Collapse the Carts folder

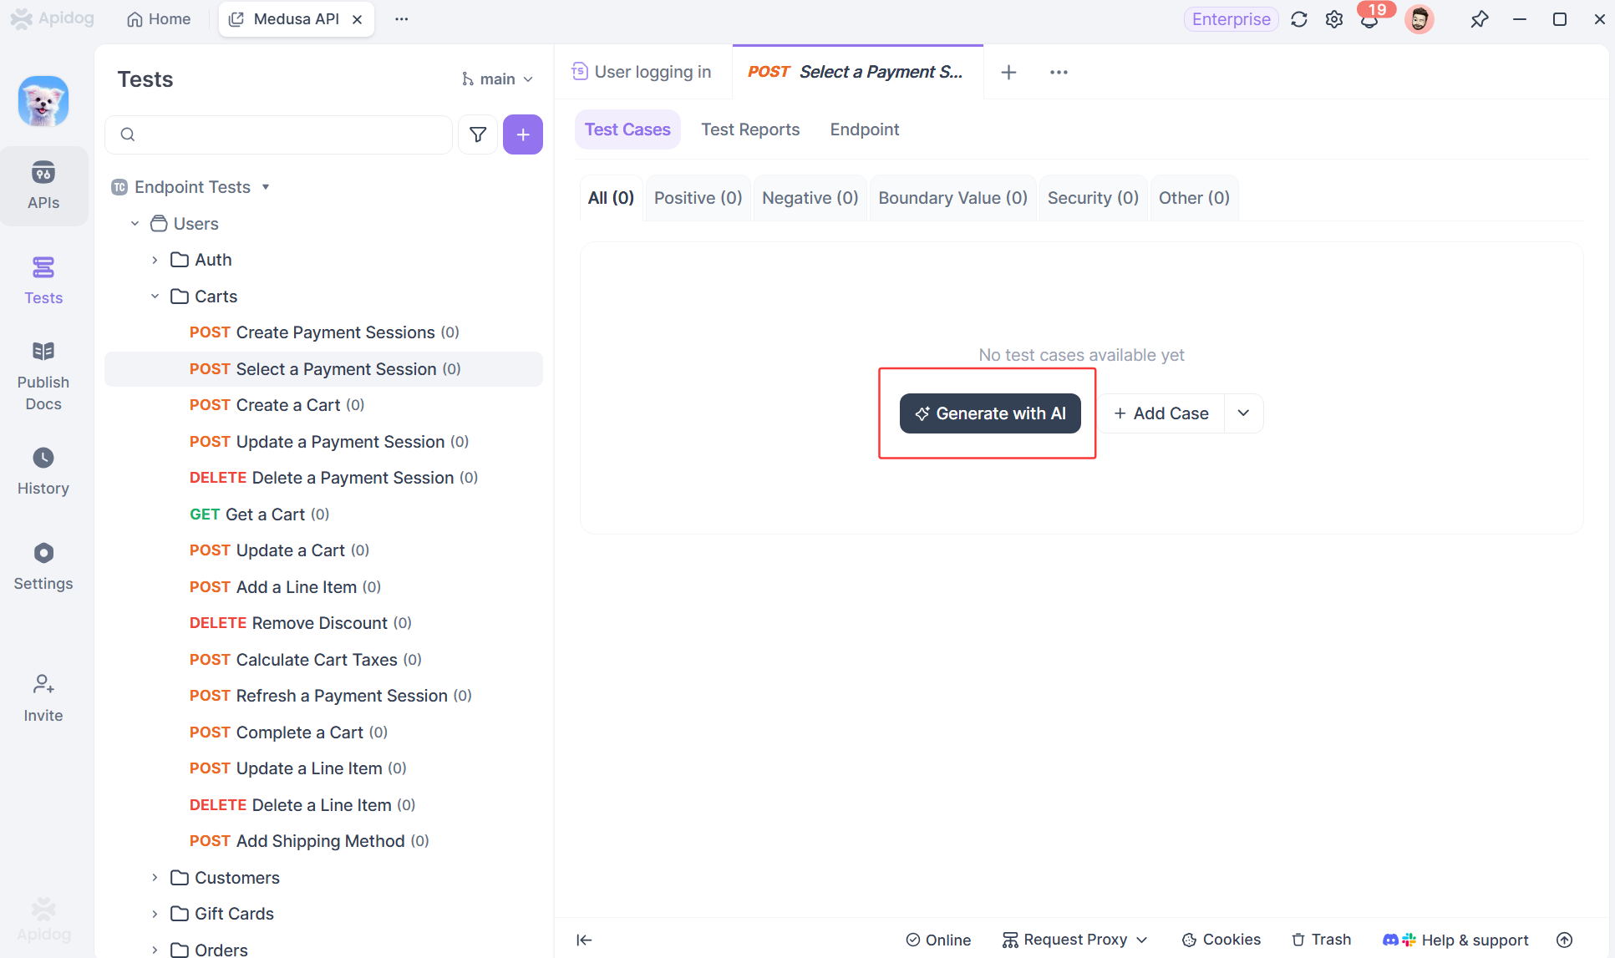pos(155,296)
